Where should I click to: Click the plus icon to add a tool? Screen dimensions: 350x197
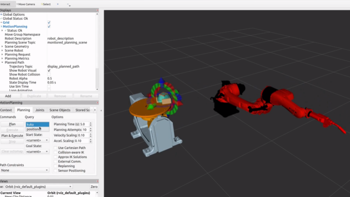click(57, 4)
